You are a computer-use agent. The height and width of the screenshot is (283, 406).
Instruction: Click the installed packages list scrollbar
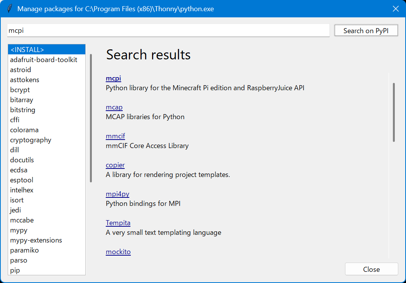tap(91, 118)
